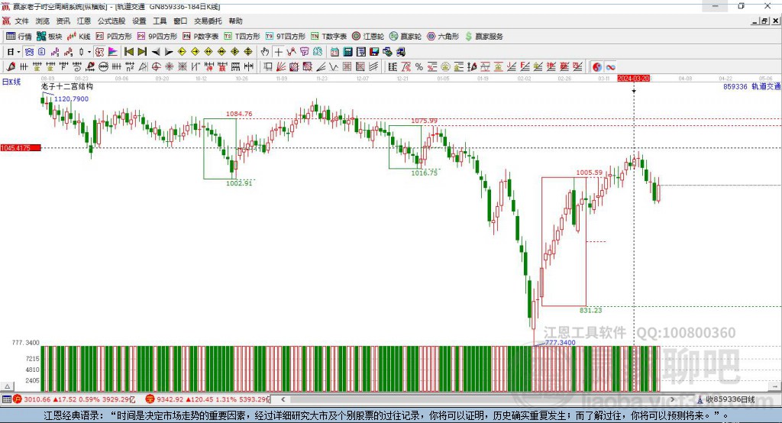Select the percent % drawing tool
Image resolution: width=782 pixels, height=423 pixels.
(419, 66)
